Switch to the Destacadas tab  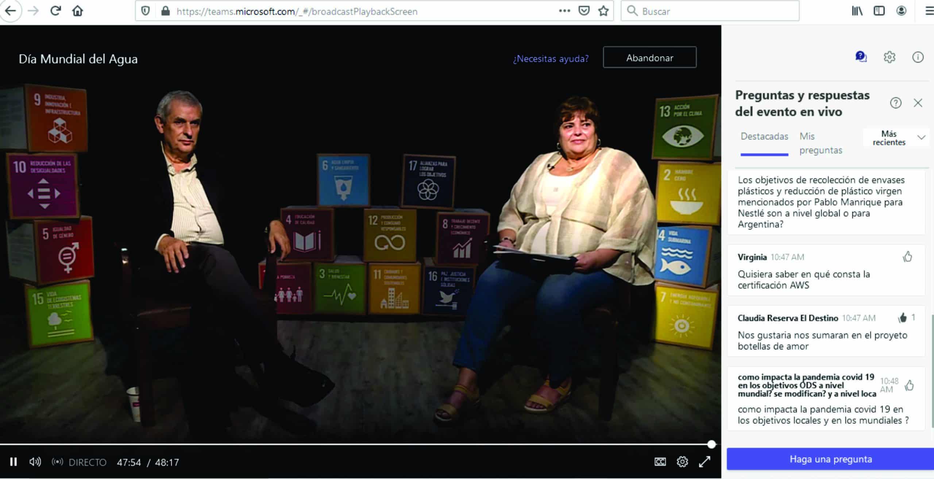point(764,136)
